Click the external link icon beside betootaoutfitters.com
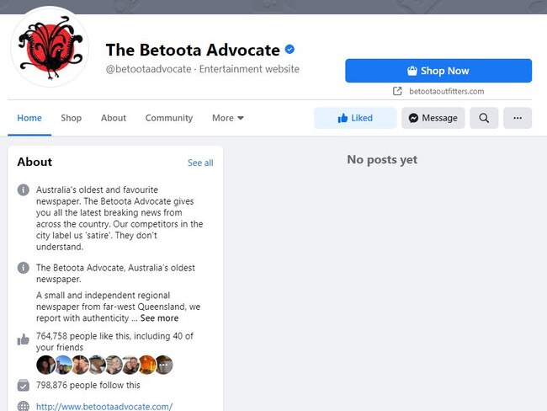The image size is (547, 411). point(397,91)
